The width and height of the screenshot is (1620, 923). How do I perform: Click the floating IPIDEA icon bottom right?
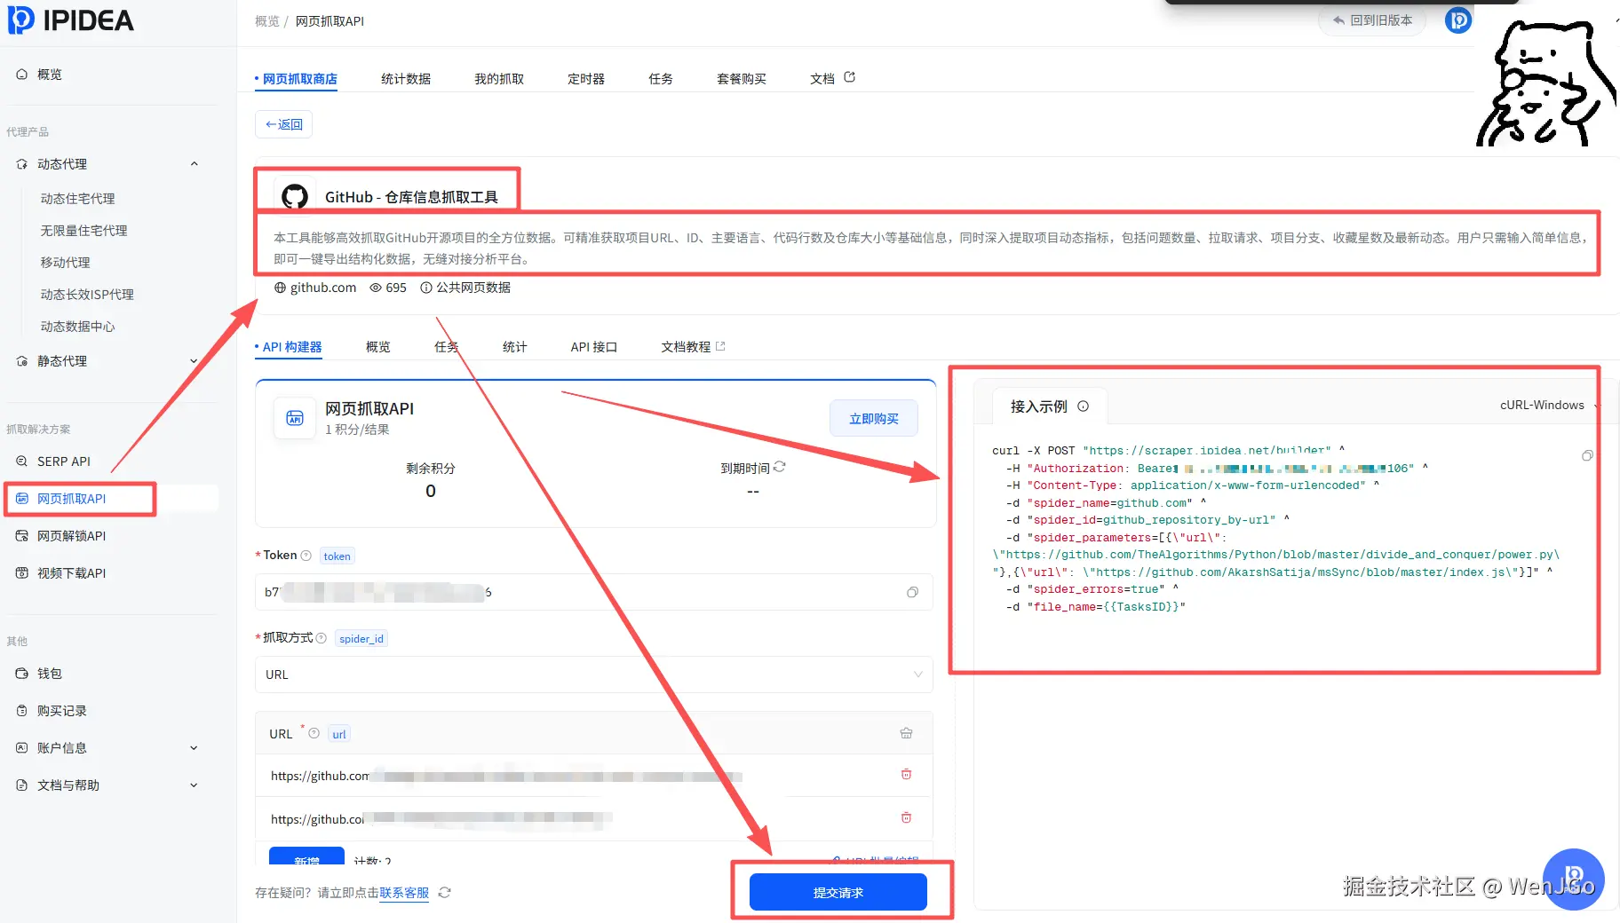coord(1574,880)
